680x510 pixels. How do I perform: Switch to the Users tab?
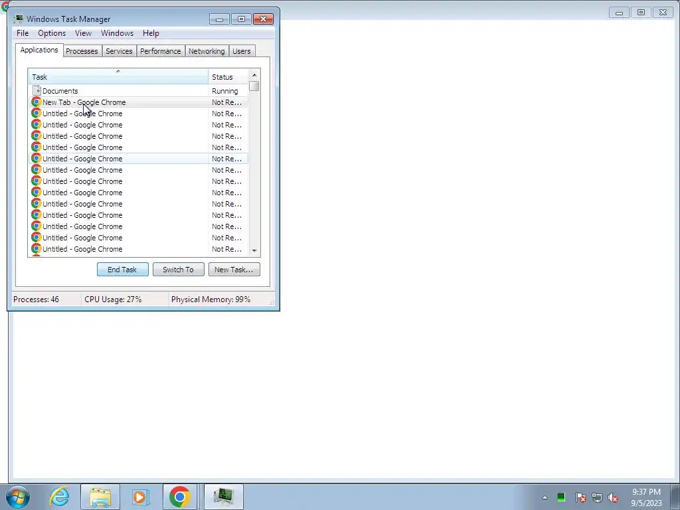(242, 51)
